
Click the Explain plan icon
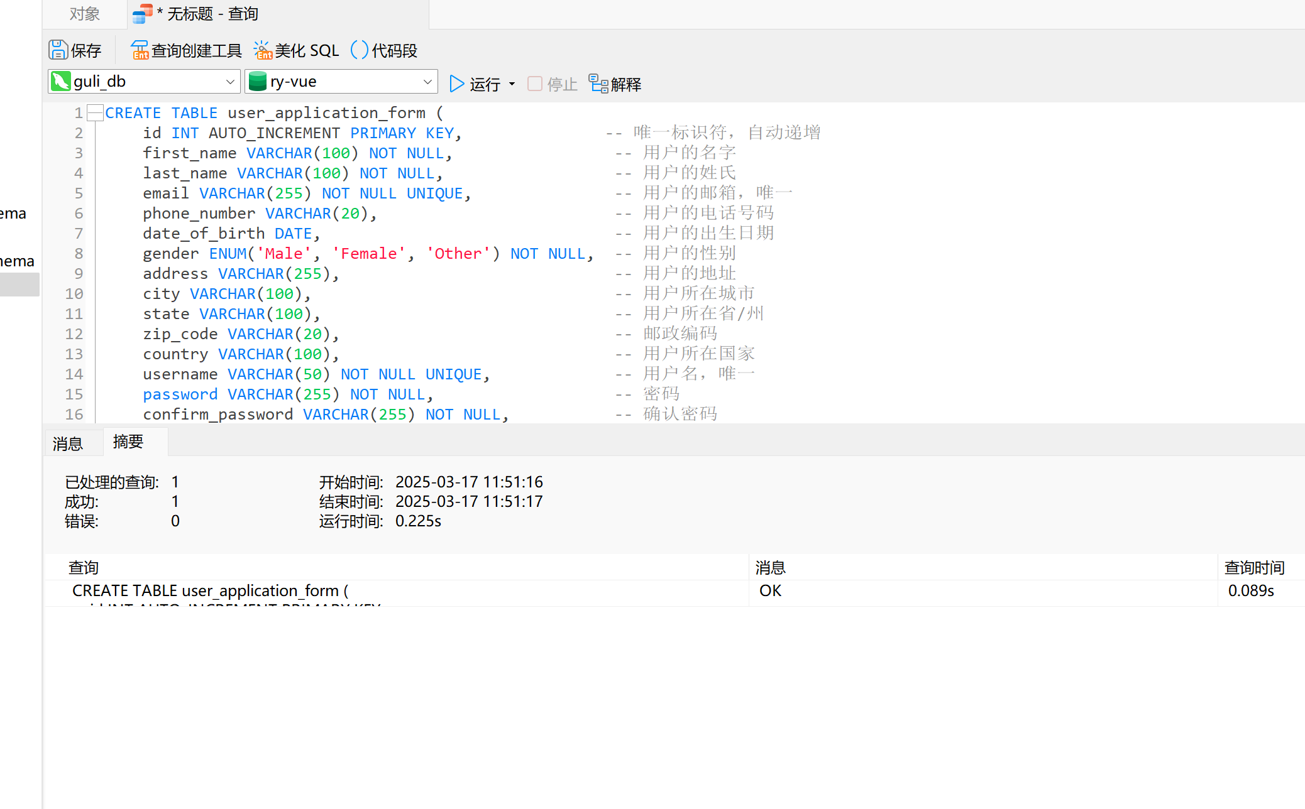tap(598, 84)
